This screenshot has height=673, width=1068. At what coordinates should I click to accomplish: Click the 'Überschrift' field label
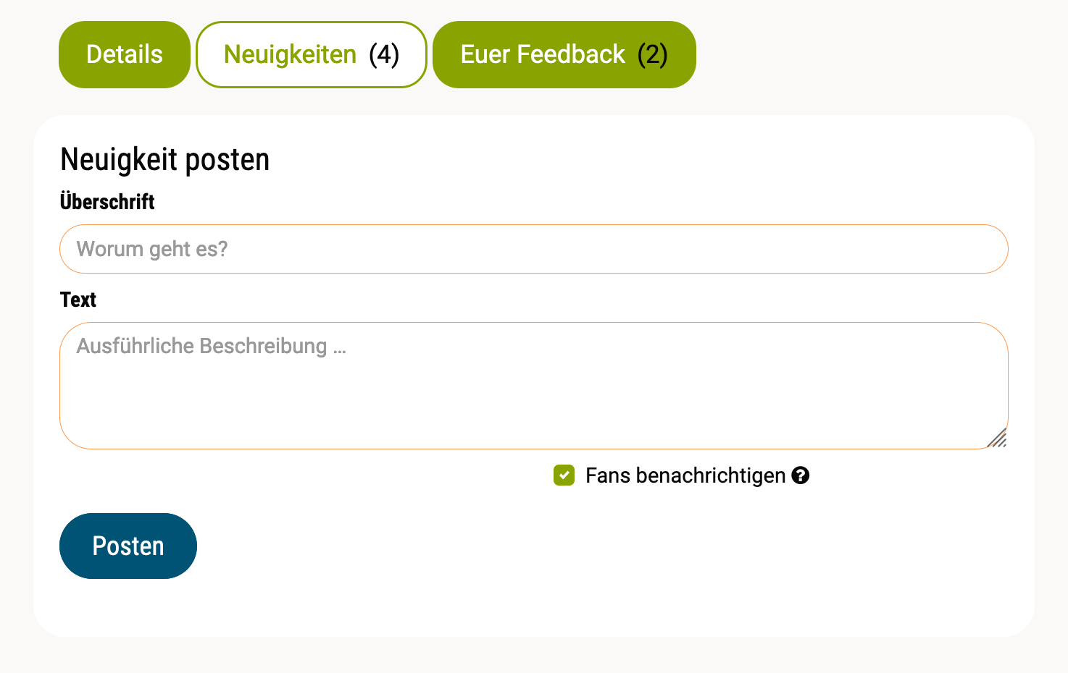coord(107,202)
